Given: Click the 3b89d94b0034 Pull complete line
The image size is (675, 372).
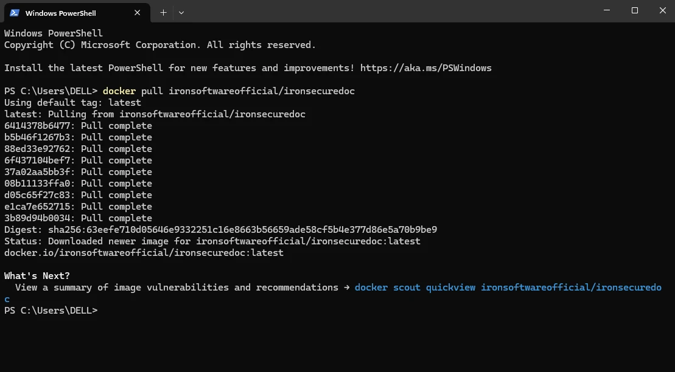Looking at the screenshot, I should (78, 218).
